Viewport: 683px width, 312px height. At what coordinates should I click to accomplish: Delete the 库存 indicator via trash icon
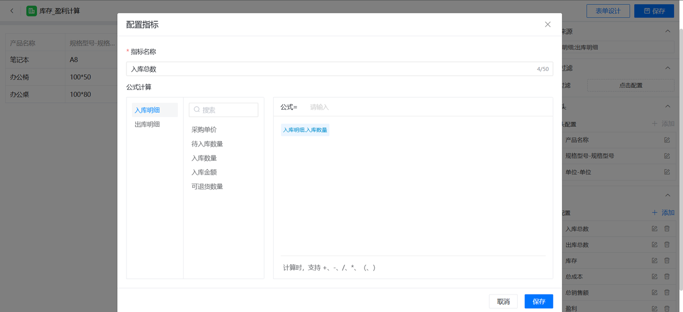pos(666,261)
